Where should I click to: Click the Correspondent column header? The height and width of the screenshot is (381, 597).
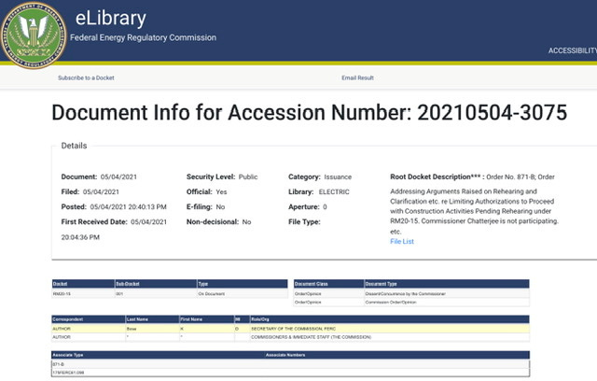[x=89, y=319]
